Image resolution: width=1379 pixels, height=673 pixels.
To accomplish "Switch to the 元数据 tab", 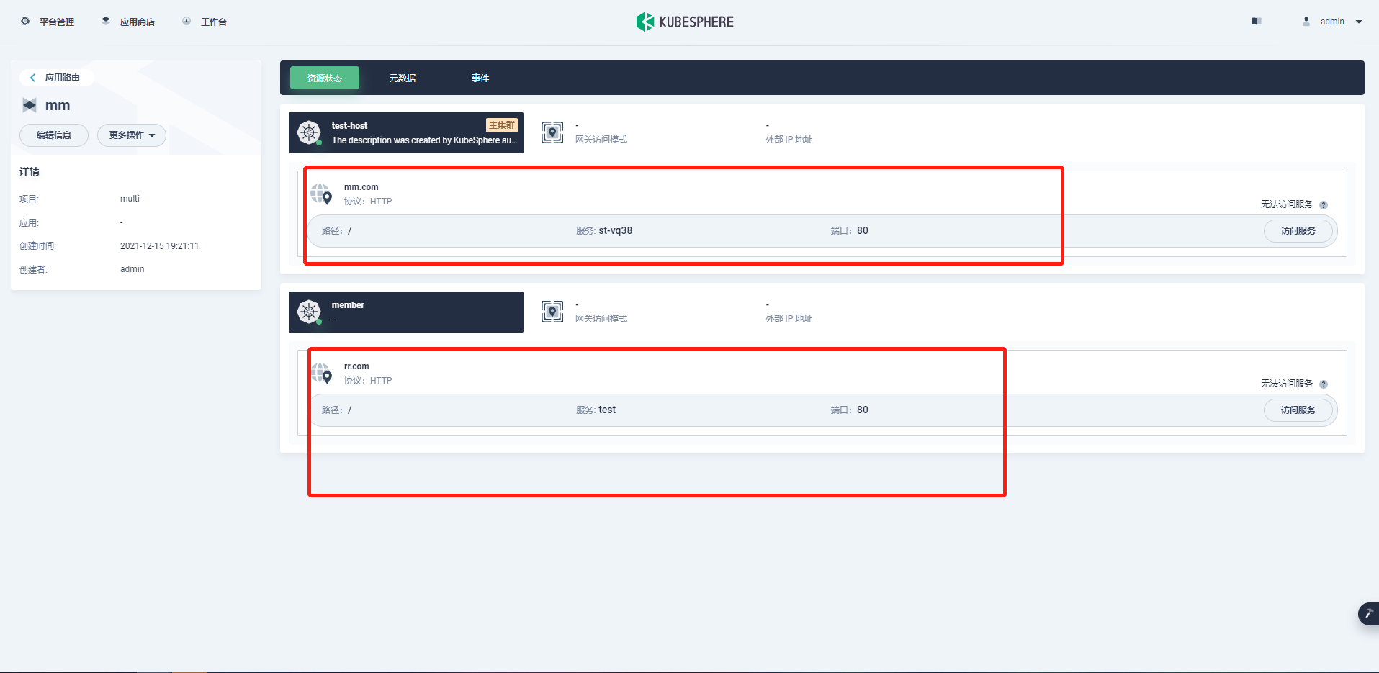I will coord(403,78).
